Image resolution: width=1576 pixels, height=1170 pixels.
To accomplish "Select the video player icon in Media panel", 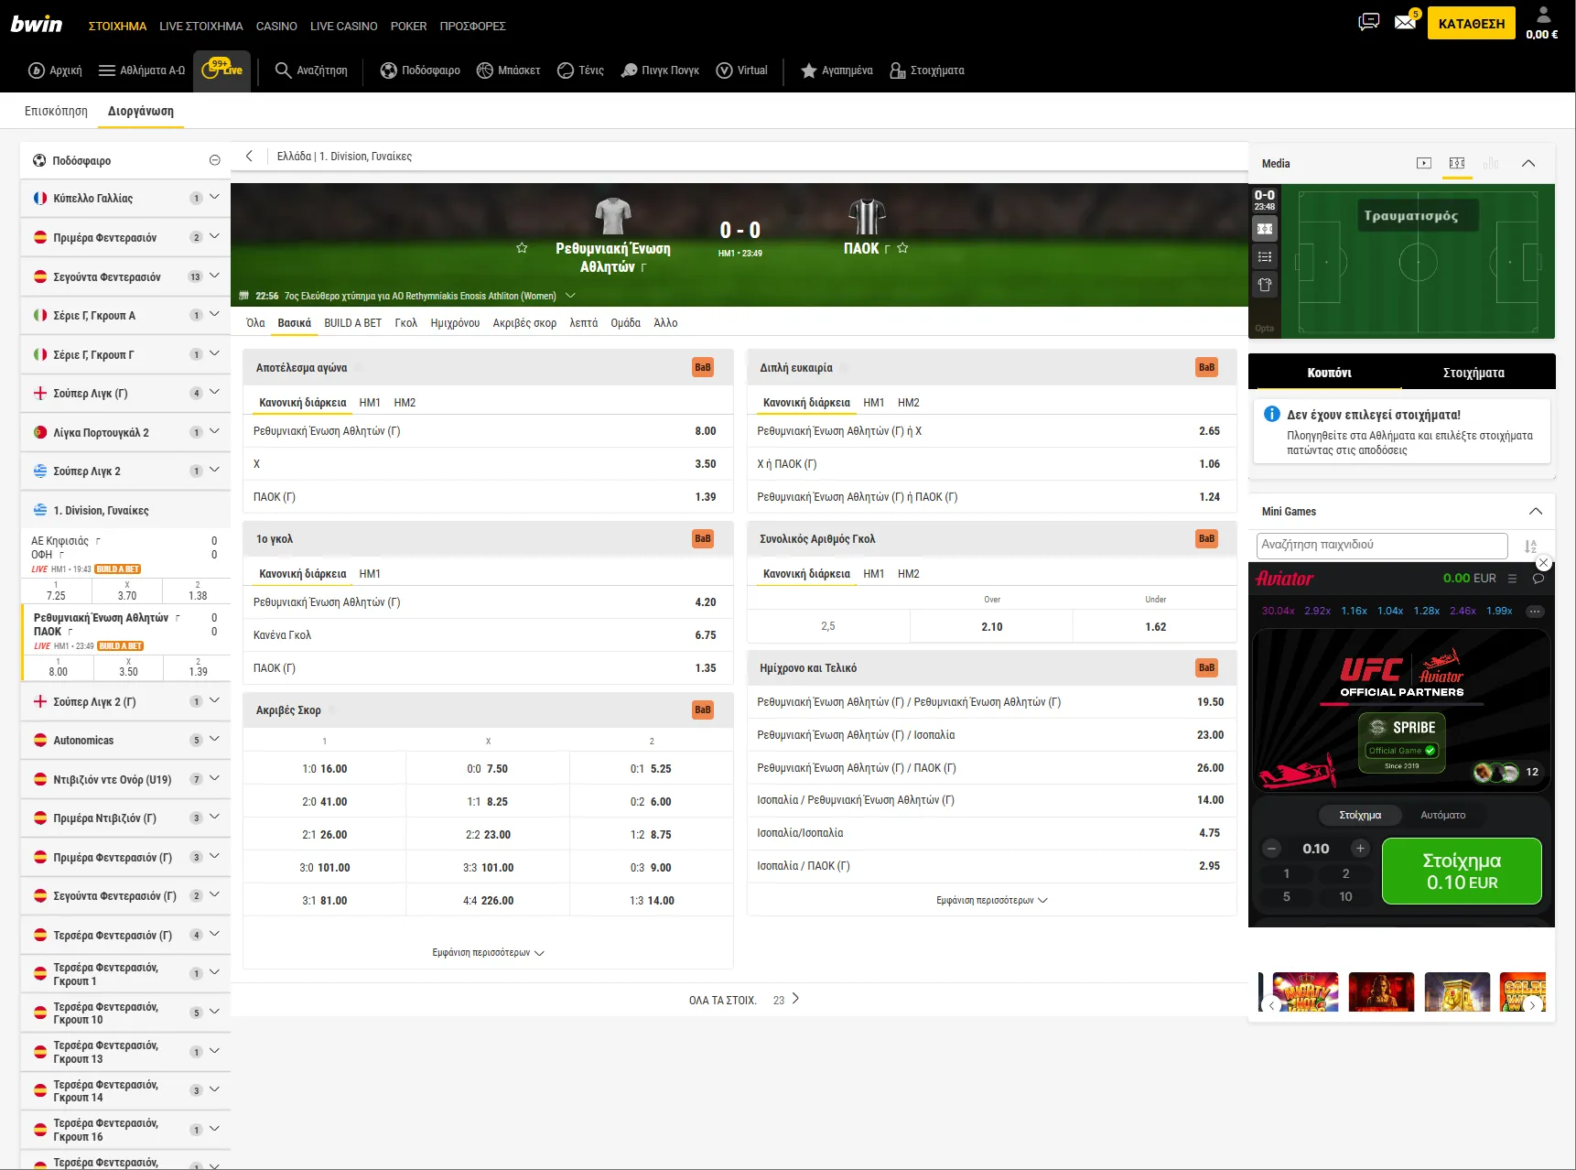I will pyautogui.click(x=1424, y=163).
